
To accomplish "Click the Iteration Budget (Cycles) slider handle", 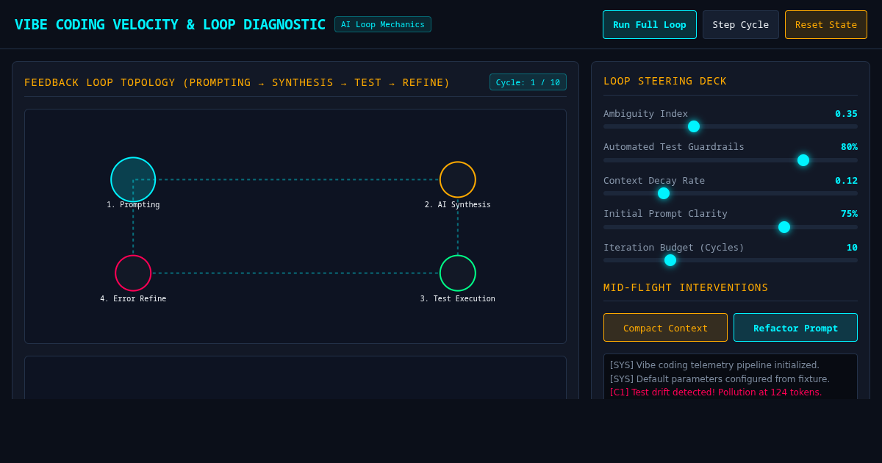I will point(670,260).
